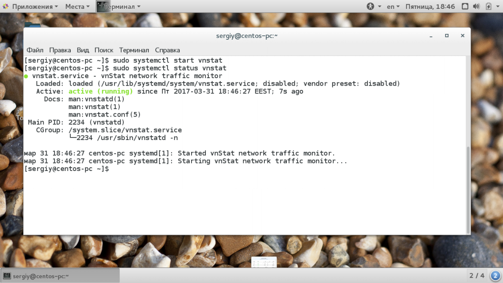Click the terminal icon in the top panel
Screen dimensions: 503x283
click(x=102, y=6)
